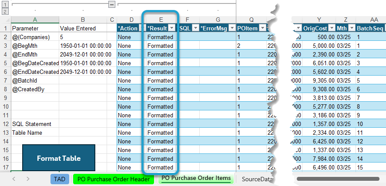386x186 pixels.
Task: Select OrigCost cell 1,357.00
Action: coord(319,124)
